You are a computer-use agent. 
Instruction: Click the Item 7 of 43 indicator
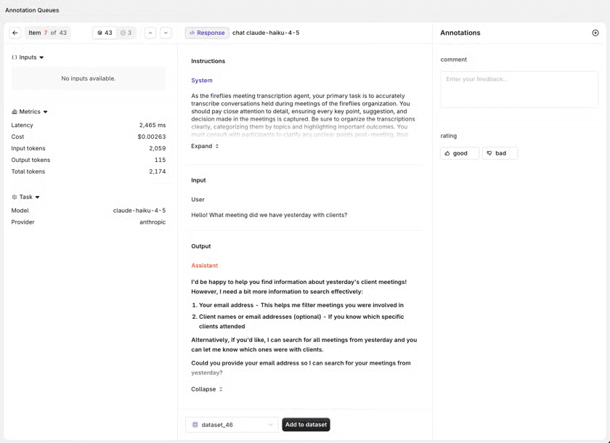pos(47,33)
